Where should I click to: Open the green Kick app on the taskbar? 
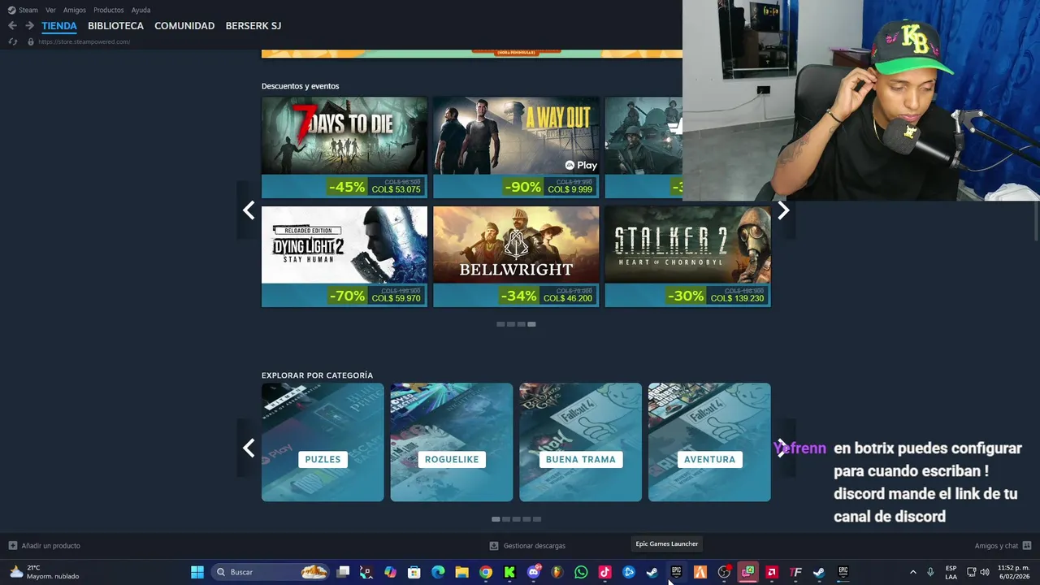509,572
